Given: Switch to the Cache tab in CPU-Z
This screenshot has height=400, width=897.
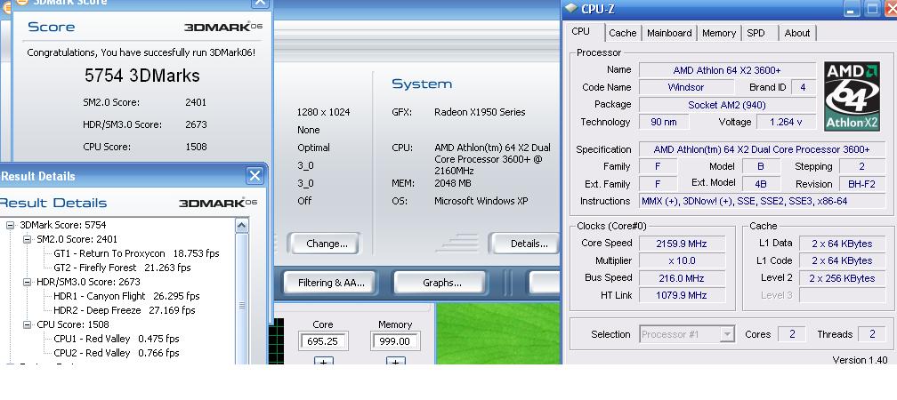Looking at the screenshot, I should click(x=622, y=33).
